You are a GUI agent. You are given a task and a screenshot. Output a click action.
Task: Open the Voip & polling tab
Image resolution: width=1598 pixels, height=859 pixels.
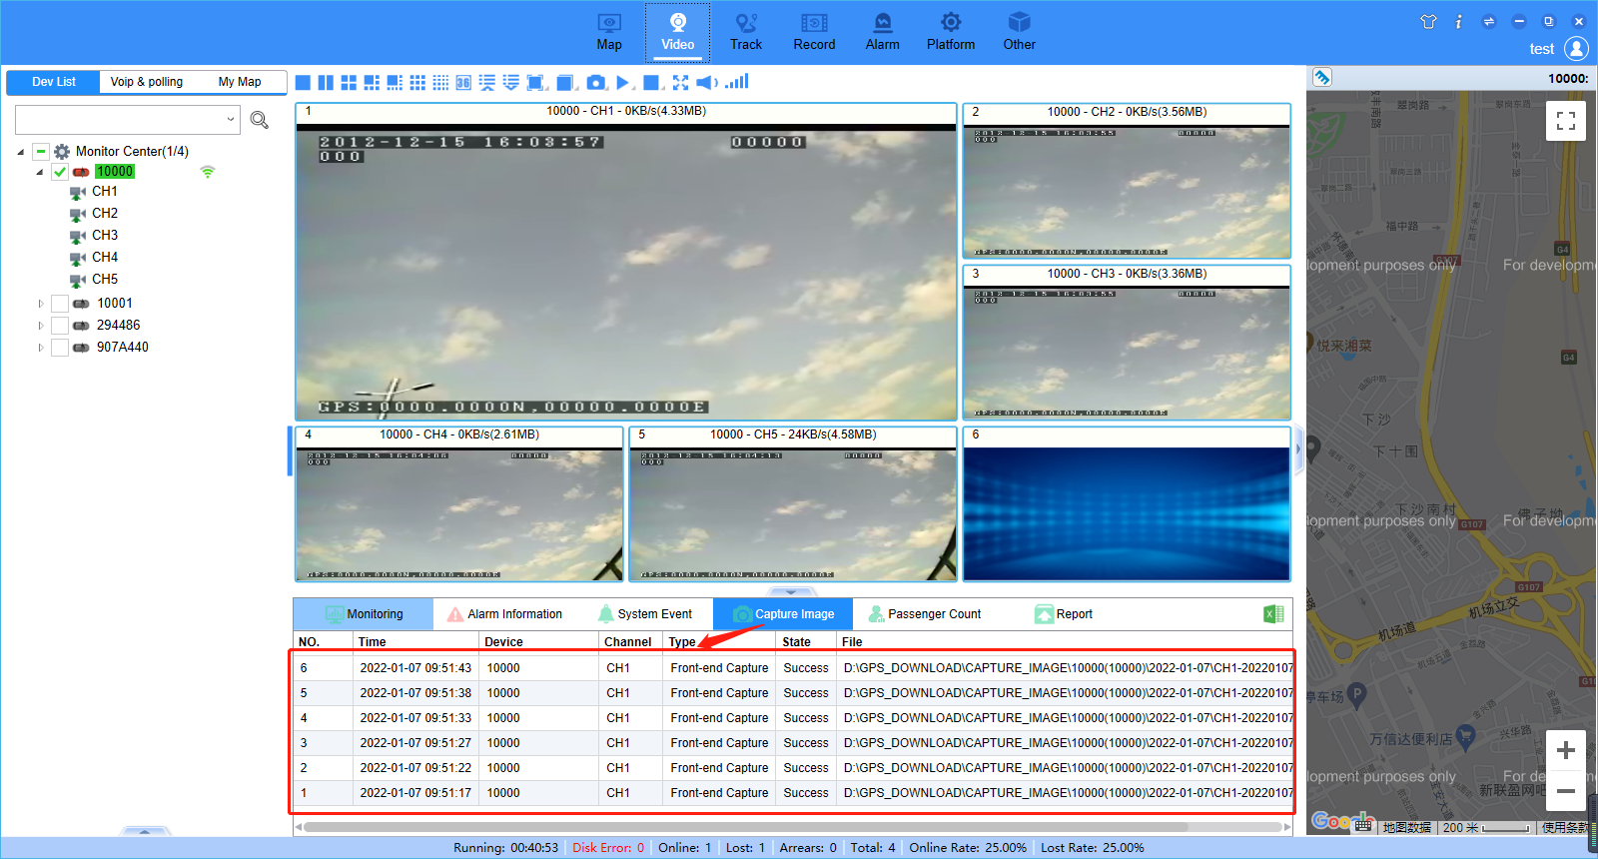click(x=146, y=82)
